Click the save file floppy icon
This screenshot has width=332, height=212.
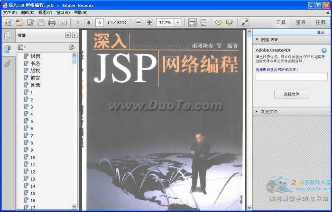click(41, 22)
